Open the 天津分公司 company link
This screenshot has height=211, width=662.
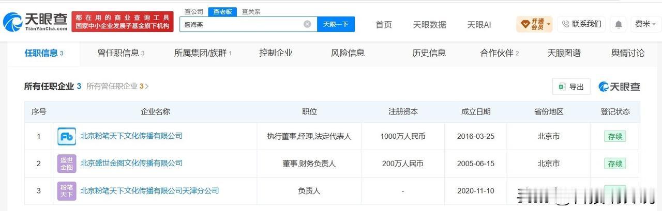coord(149,190)
